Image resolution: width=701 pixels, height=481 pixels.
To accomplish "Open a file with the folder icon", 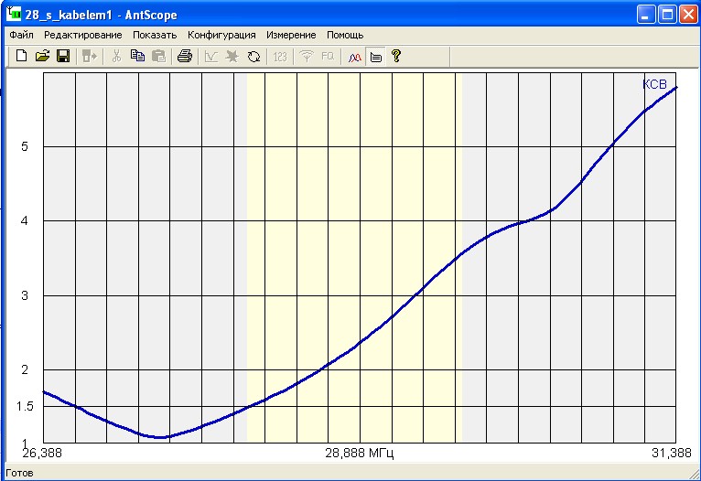I will 42,57.
